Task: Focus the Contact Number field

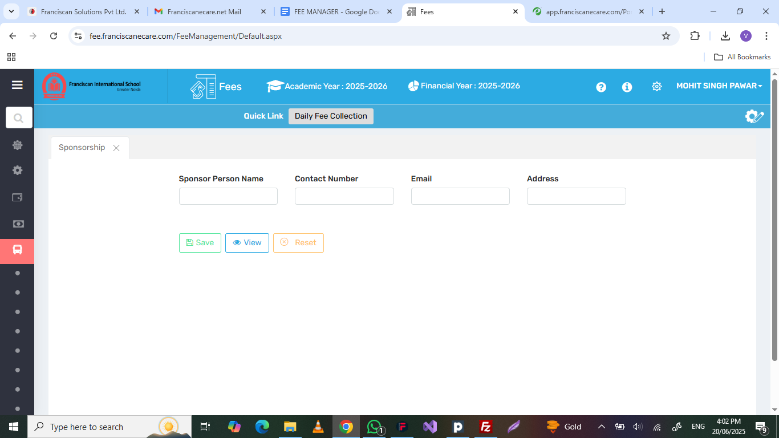Action: click(344, 196)
